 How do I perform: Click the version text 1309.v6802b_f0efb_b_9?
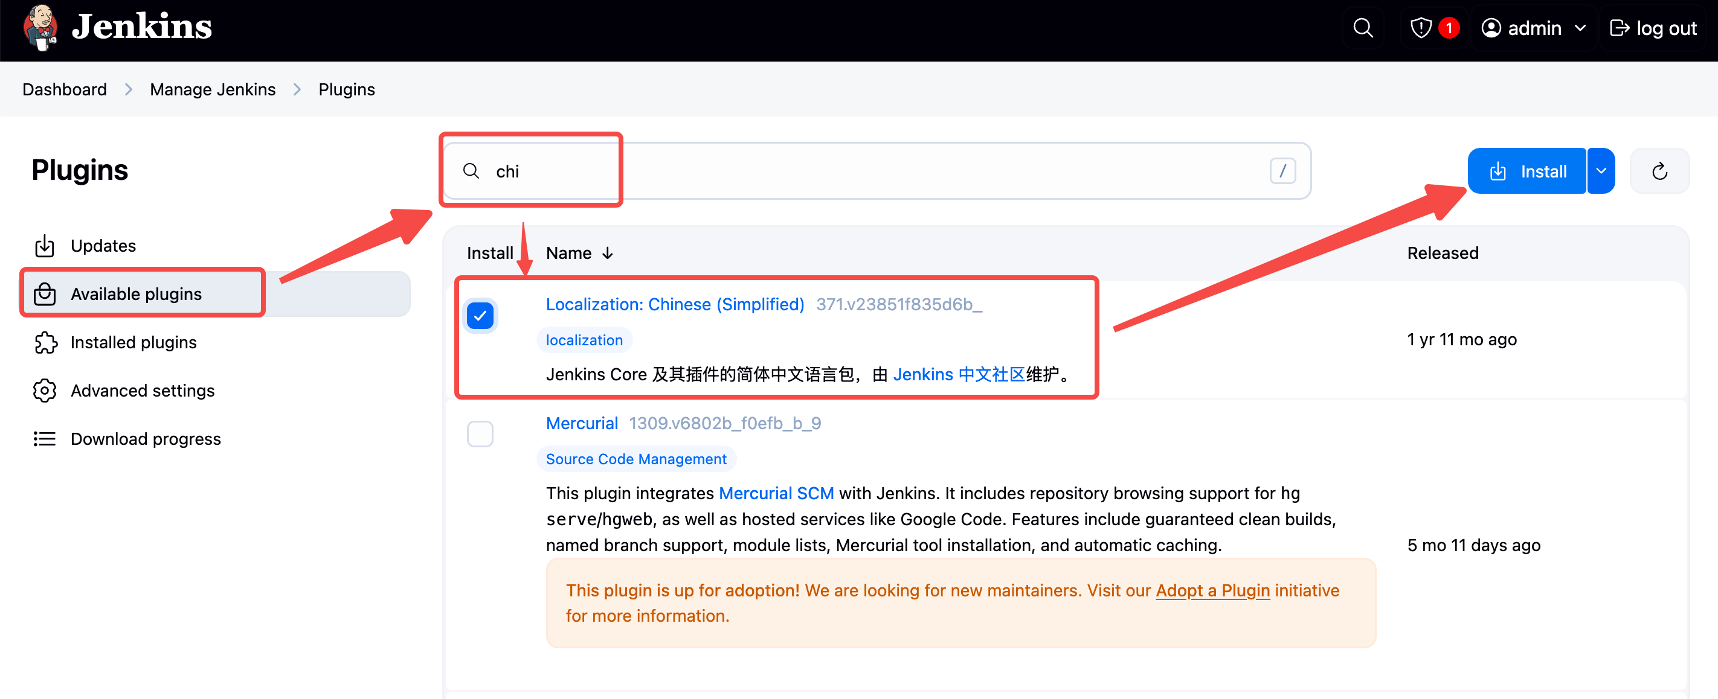point(725,423)
